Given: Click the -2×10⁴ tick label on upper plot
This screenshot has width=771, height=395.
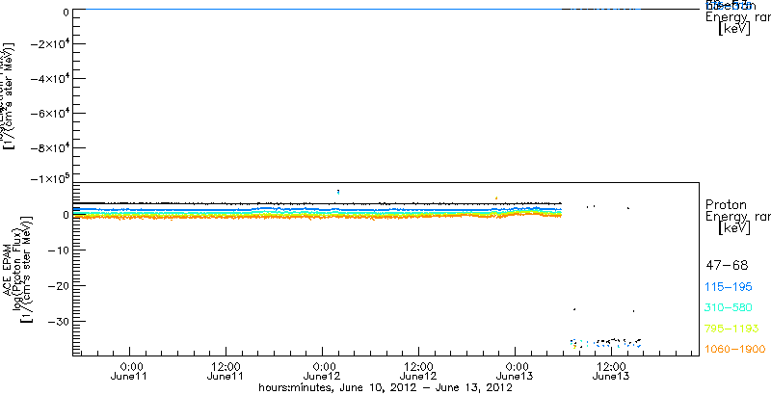Looking at the screenshot, I should coord(49,44).
